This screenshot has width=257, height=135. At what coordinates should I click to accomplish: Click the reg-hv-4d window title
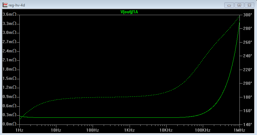pos(17,5)
